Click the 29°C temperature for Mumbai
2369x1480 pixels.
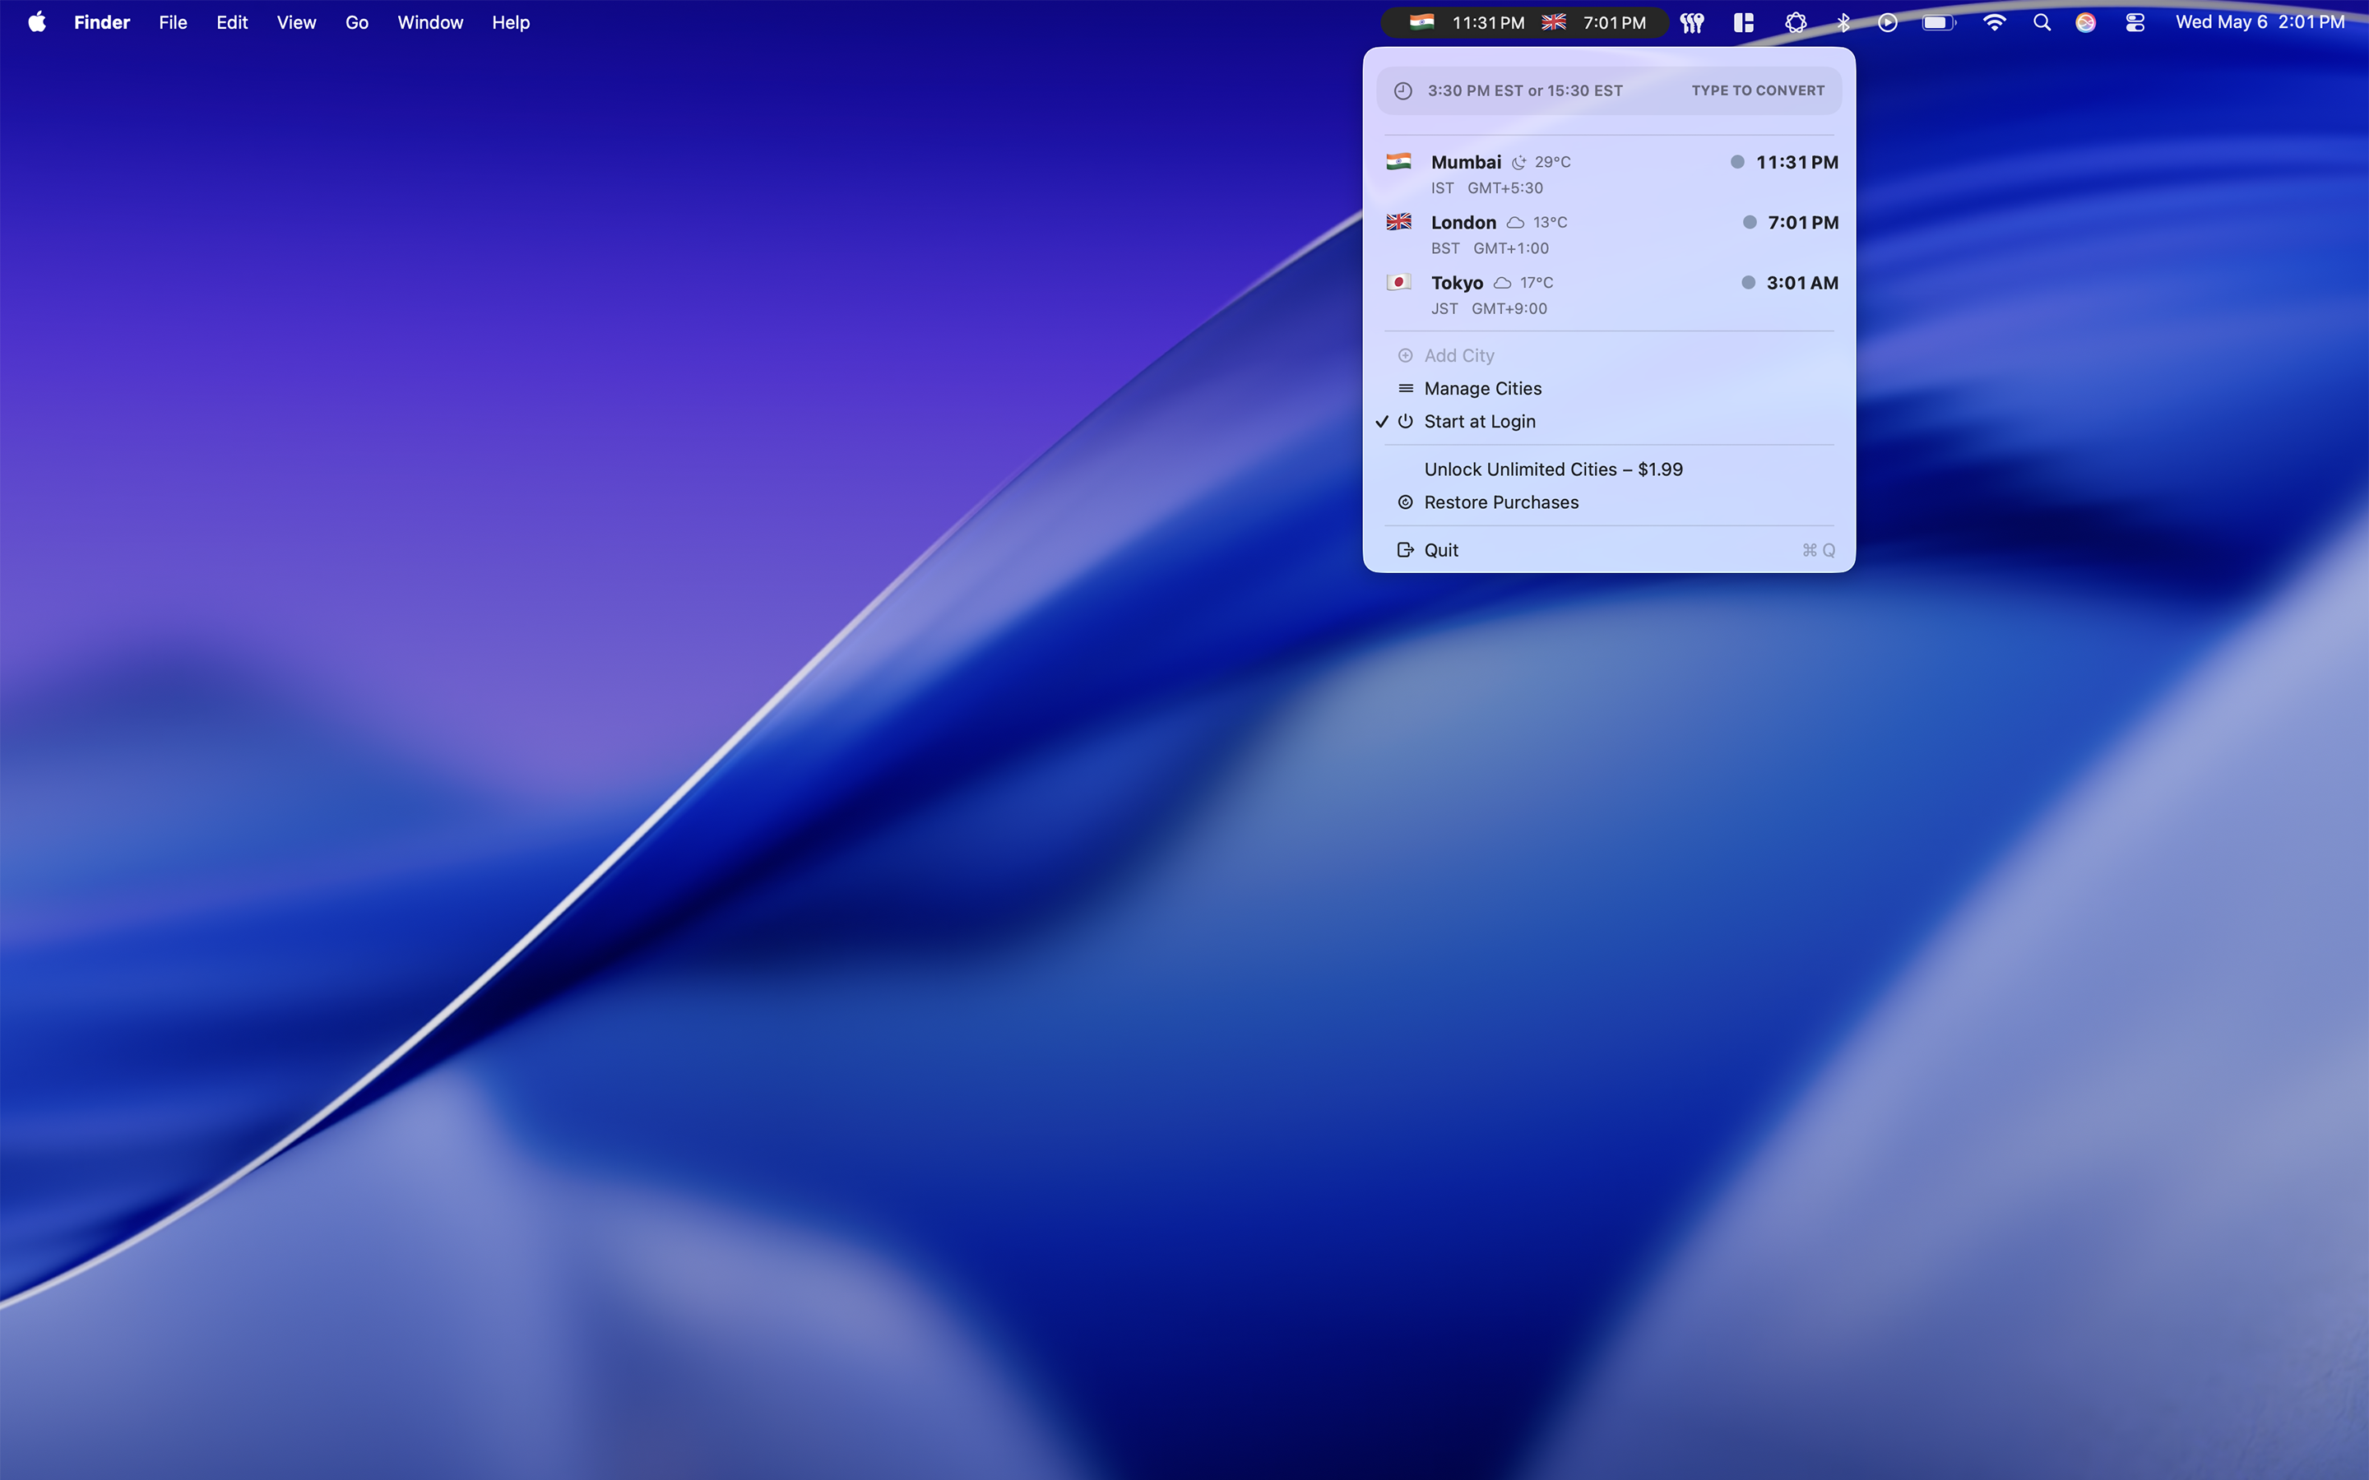tap(1552, 163)
